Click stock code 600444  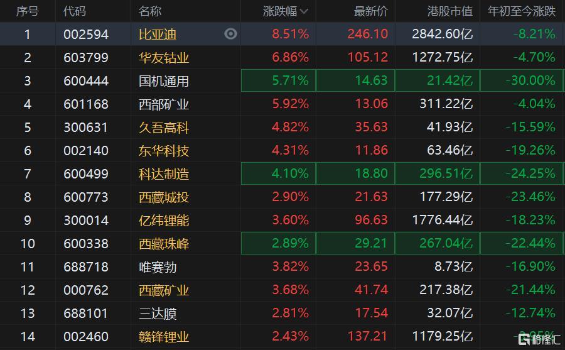pyautogui.click(x=86, y=81)
